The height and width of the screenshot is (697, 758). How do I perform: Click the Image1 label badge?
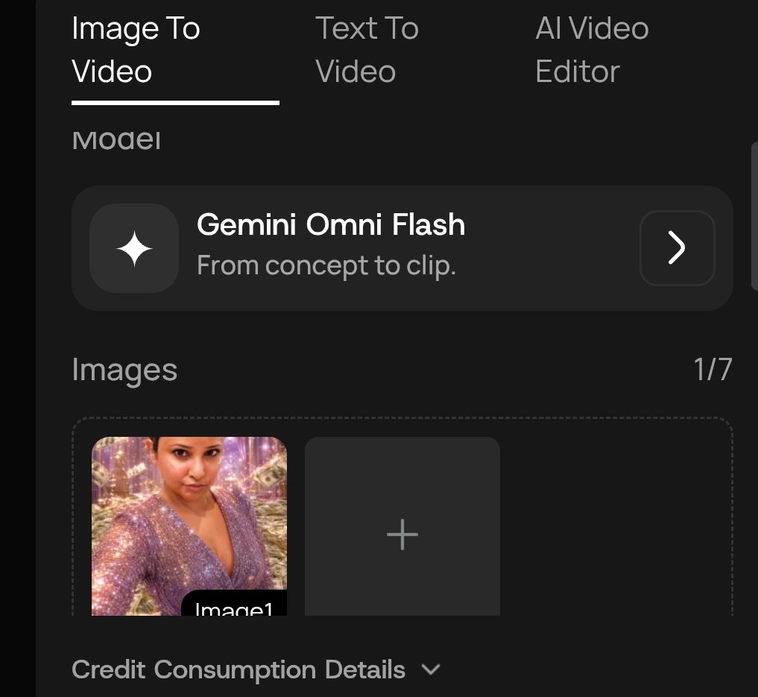(234, 605)
